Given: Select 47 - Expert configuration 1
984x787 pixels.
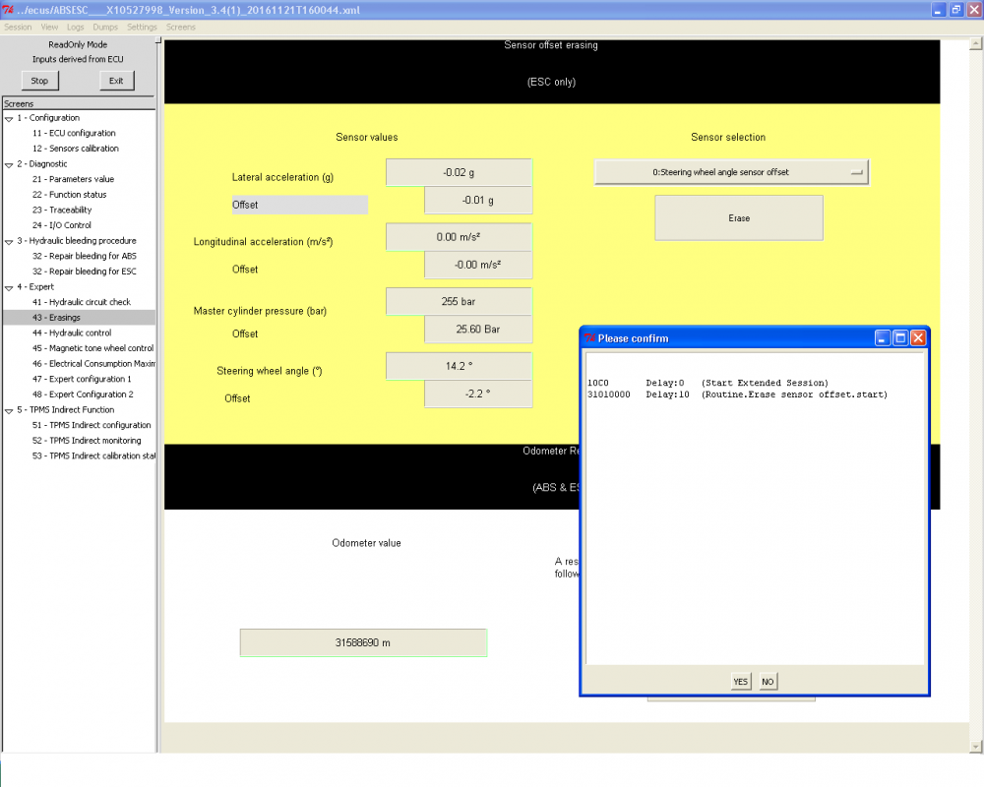Looking at the screenshot, I should (x=82, y=379).
